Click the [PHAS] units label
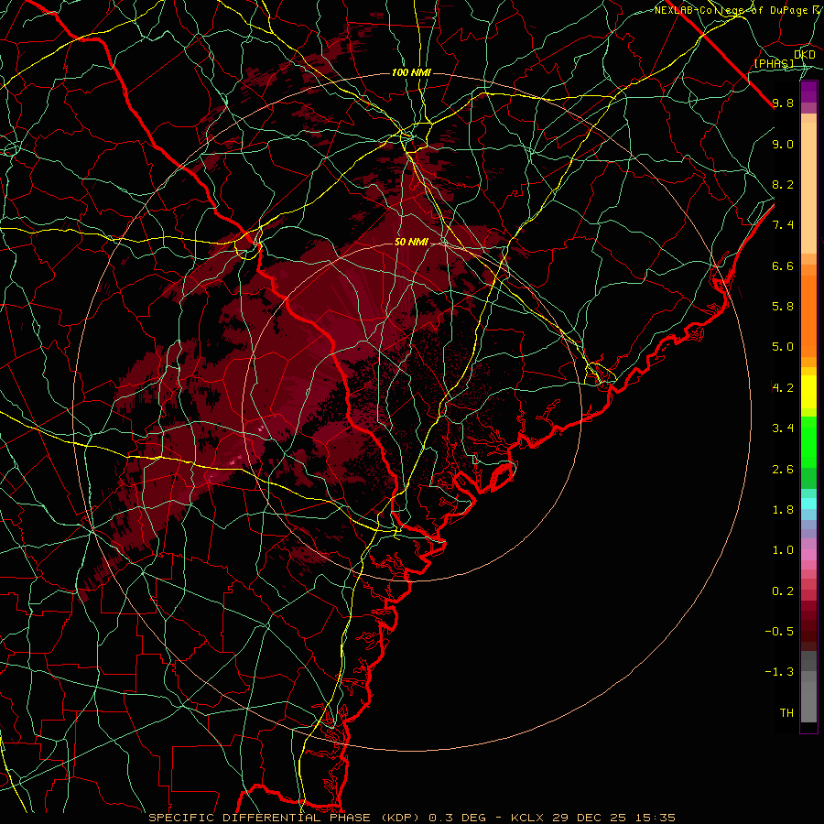The width and height of the screenshot is (824, 824). click(x=774, y=64)
